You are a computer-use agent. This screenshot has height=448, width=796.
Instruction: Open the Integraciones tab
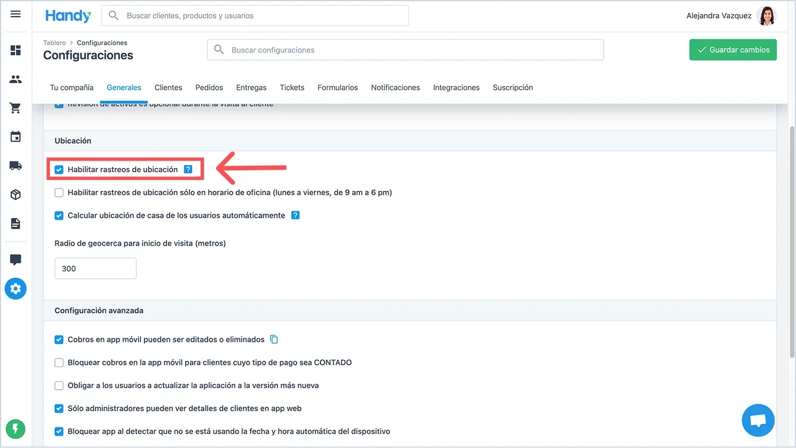coord(456,87)
